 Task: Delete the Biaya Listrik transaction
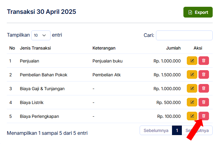tap(203, 102)
